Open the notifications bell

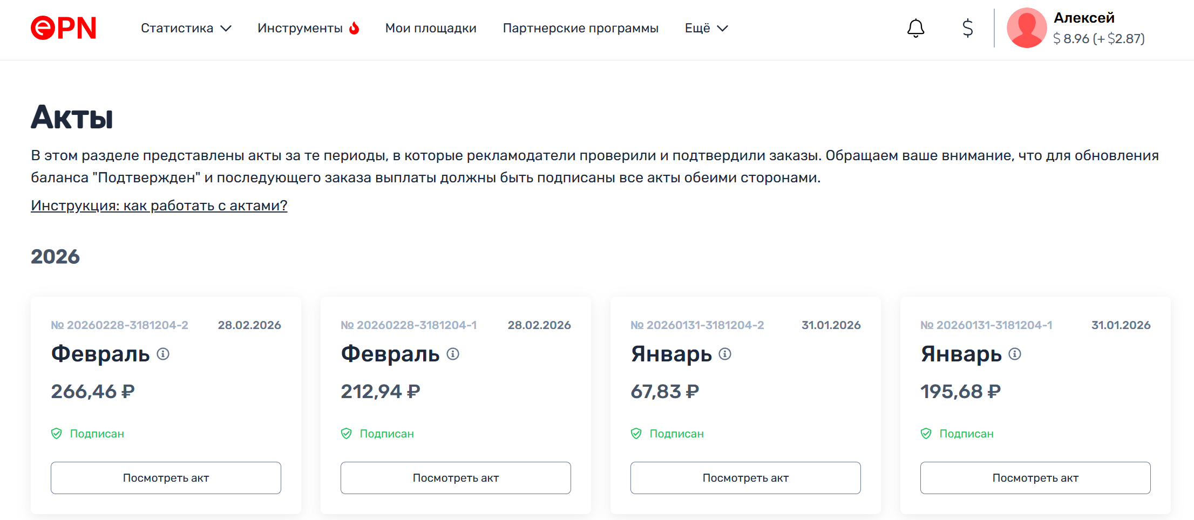tap(915, 28)
